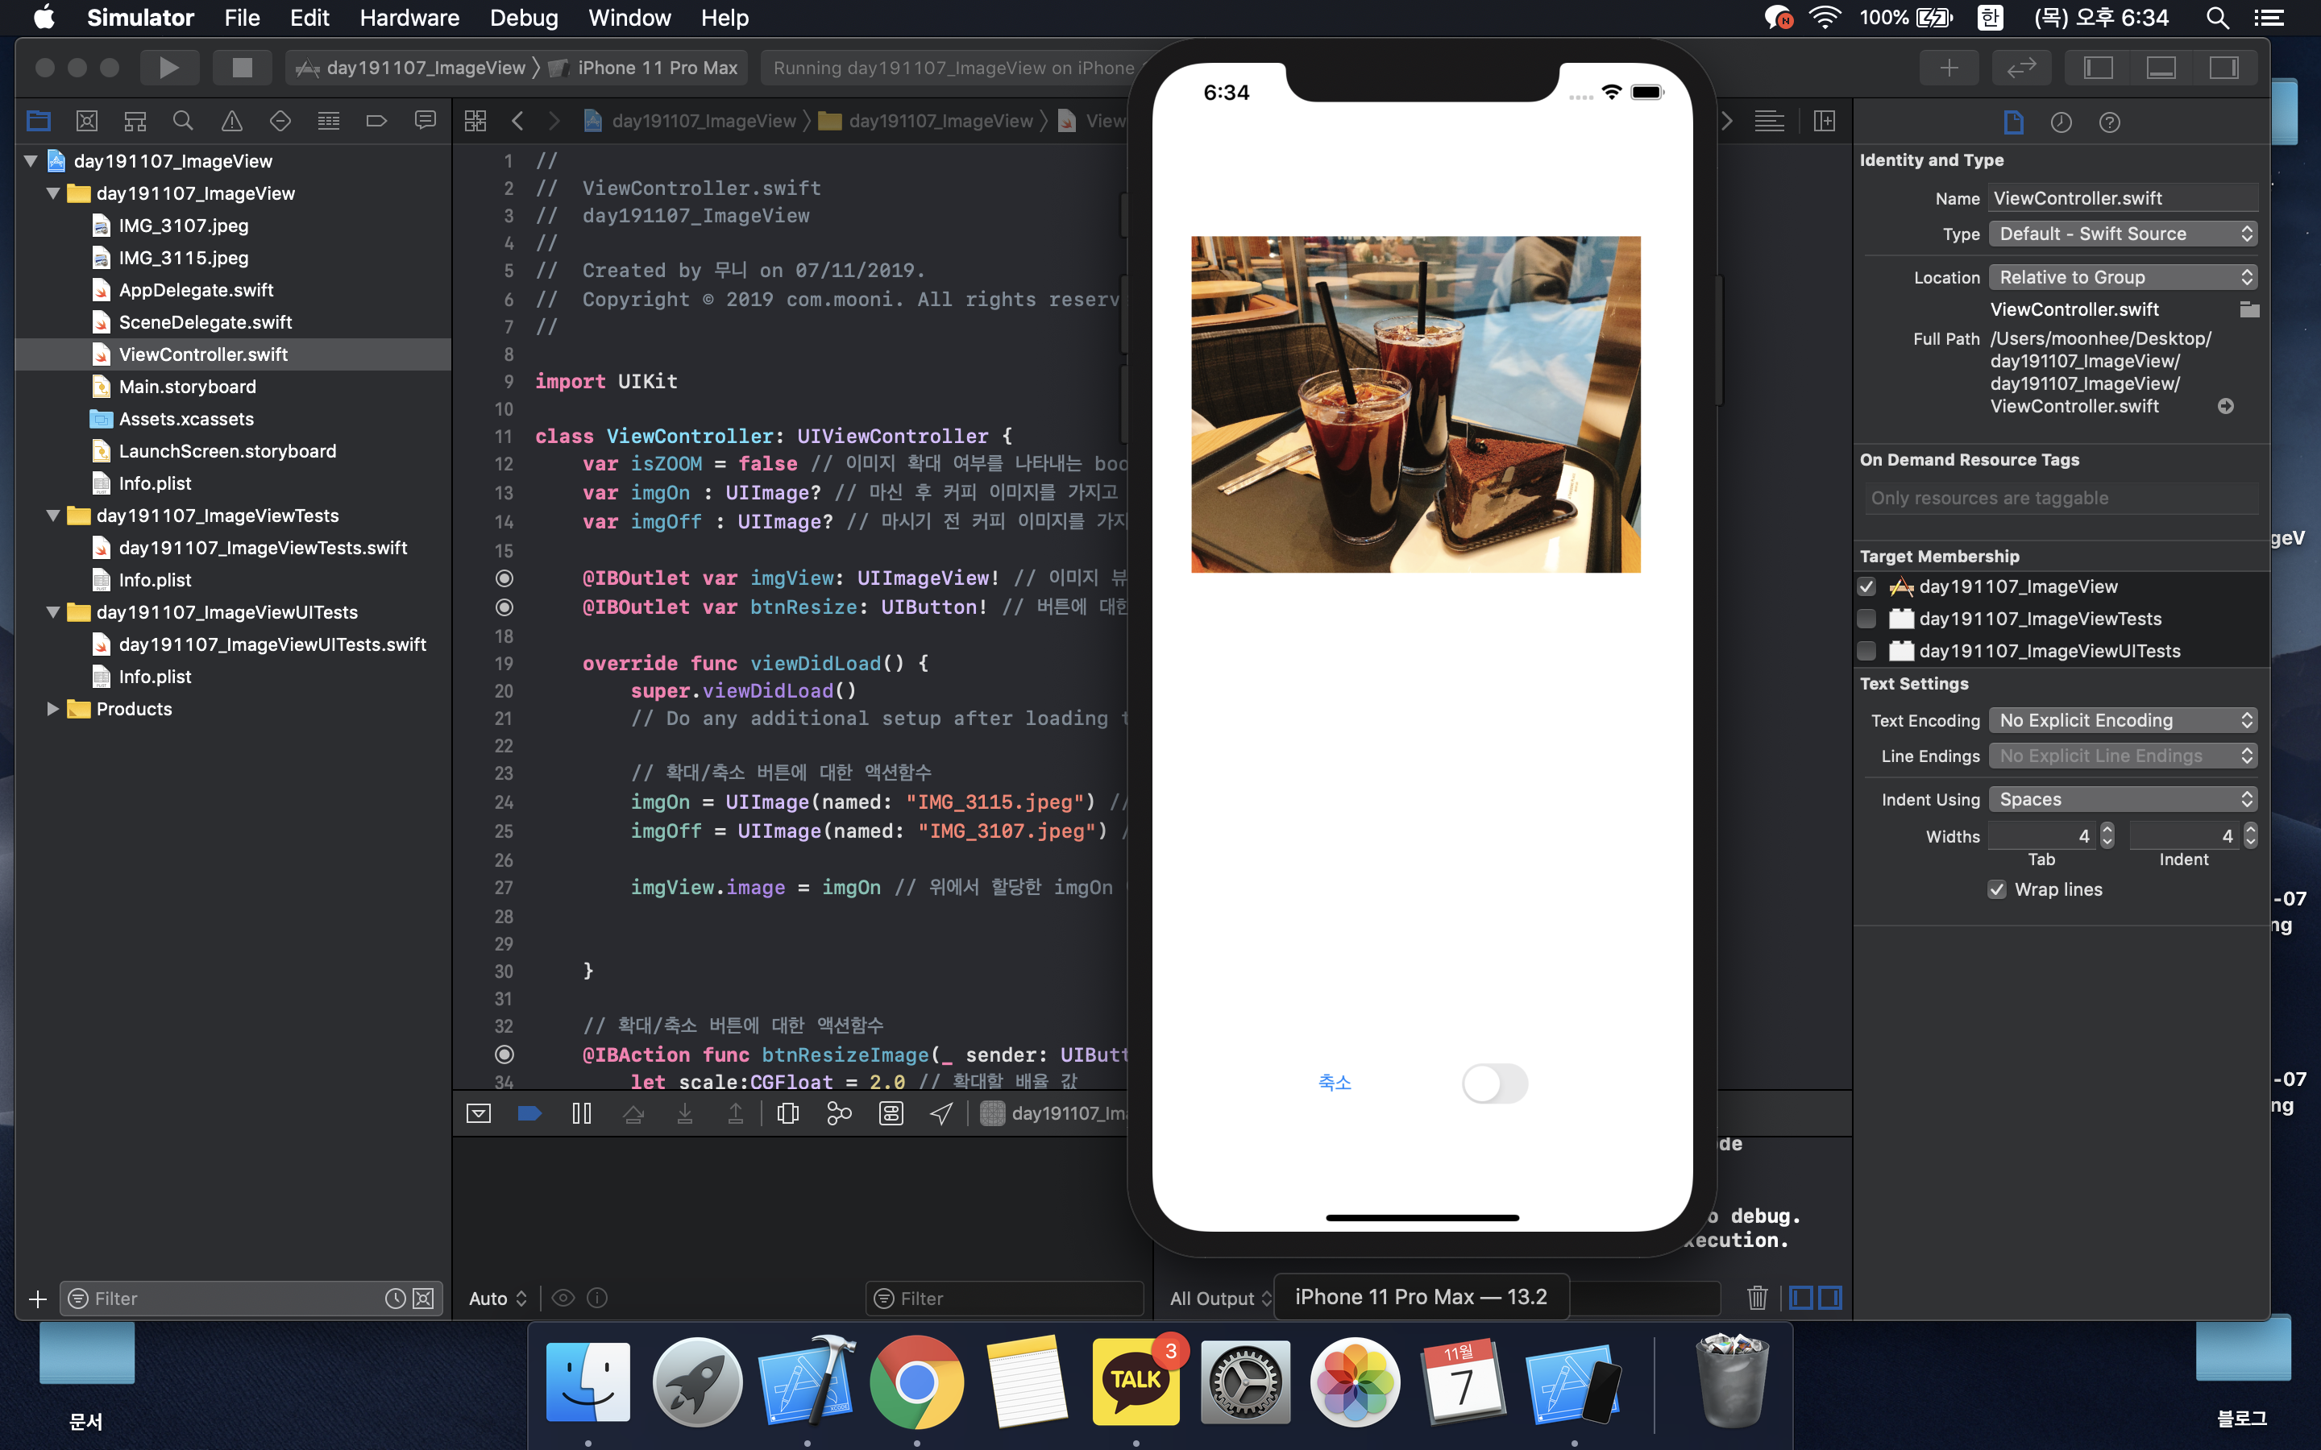This screenshot has height=1450, width=2321.
Task: Uncheck the Wrap lines checkbox
Action: pyautogui.click(x=1997, y=890)
